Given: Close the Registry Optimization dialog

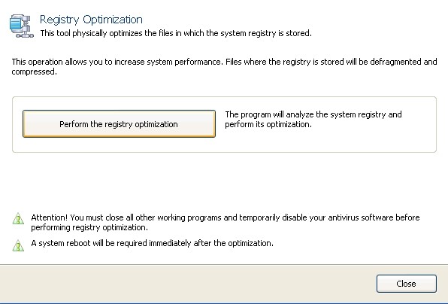Looking at the screenshot, I should coord(407,284).
